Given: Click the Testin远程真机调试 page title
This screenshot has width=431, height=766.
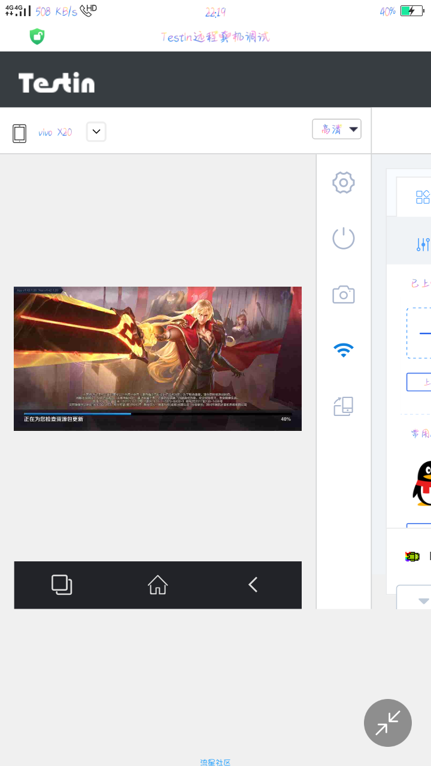Looking at the screenshot, I should [x=215, y=37].
